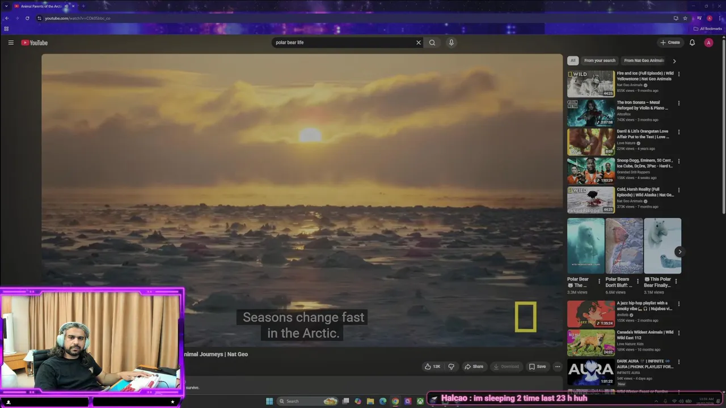This screenshot has height=408, width=726.
Task: Go to the YouTube home logo
Action: tap(35, 42)
